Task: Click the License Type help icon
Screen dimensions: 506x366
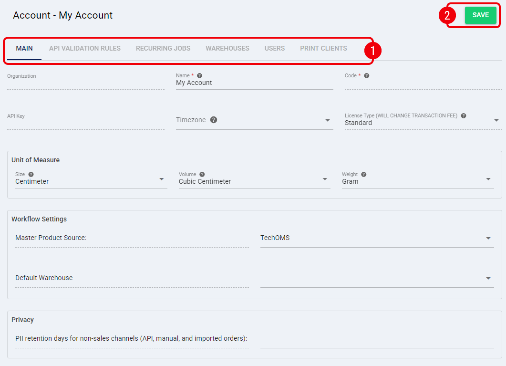Action: [464, 115]
